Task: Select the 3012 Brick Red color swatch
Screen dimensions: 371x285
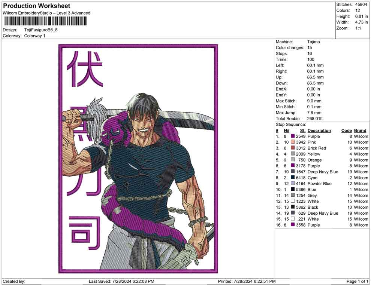Action: (293, 148)
